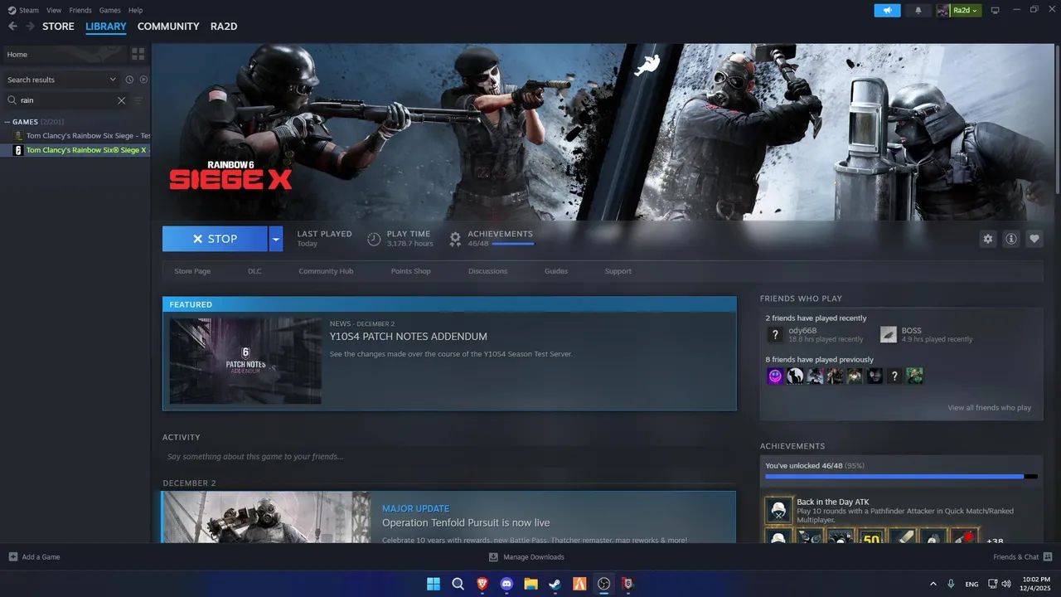Open the Community Hub link
1061x597 pixels.
326,271
